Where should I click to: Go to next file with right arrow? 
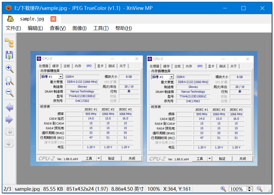point(9,120)
